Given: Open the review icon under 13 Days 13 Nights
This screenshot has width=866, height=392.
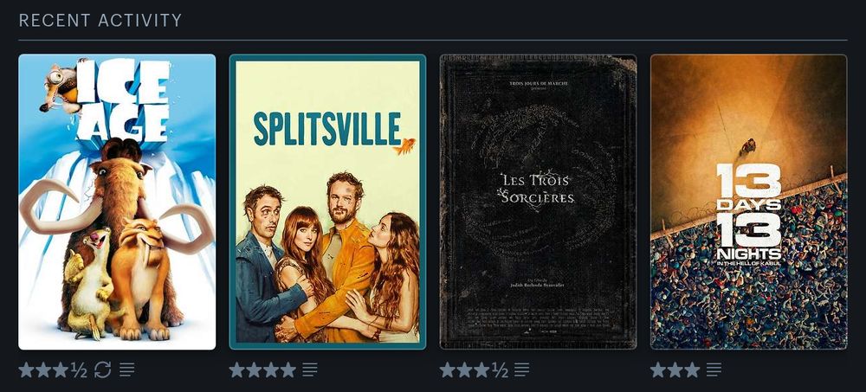Looking at the screenshot, I should 714,370.
